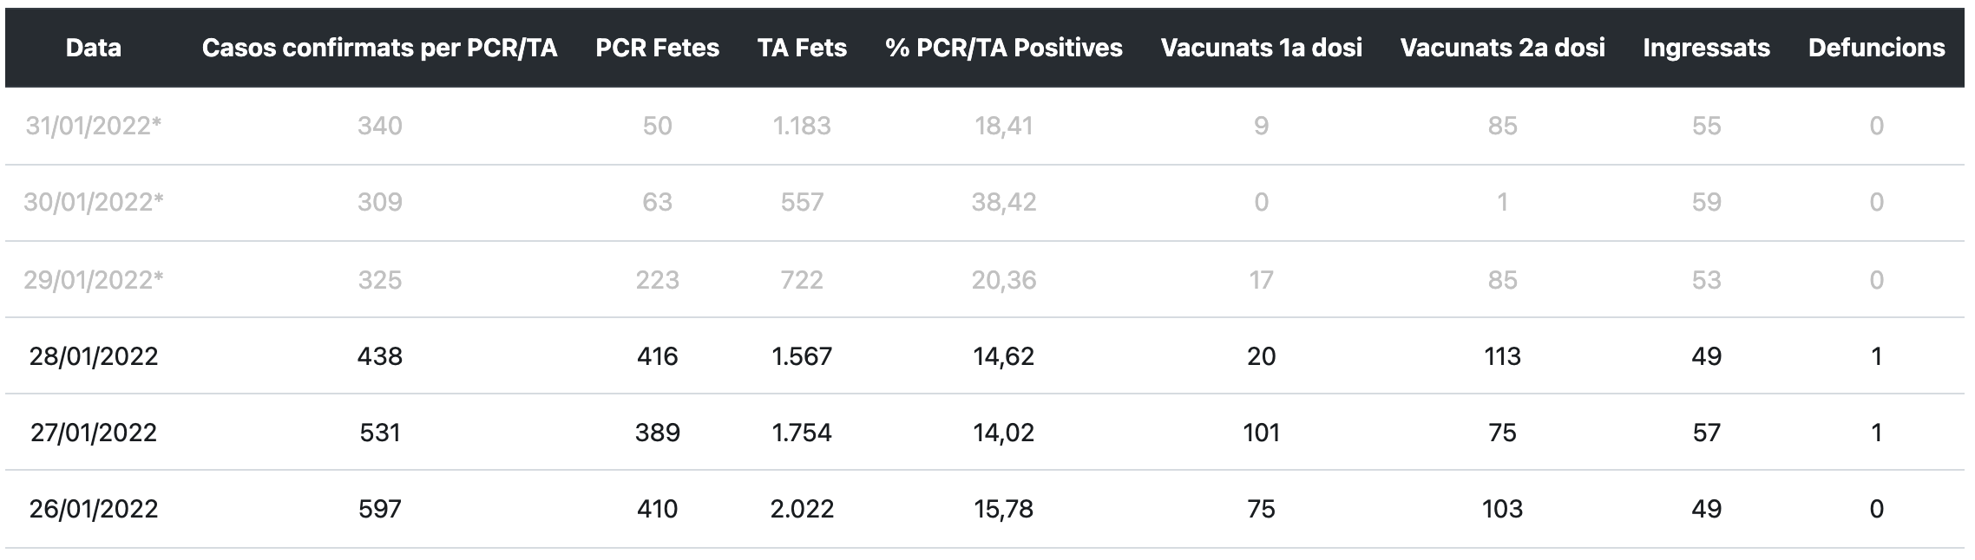This screenshot has width=1975, height=560.
Task: Click the Vacunats 2a dosi header
Action: 1502,48
